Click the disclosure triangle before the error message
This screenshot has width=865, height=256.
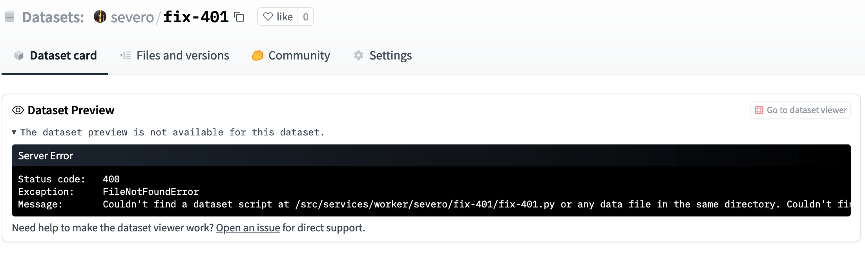pyautogui.click(x=14, y=132)
